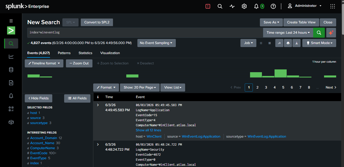Pause the search job
The height and width of the screenshot is (167, 344).
[x=261, y=43]
